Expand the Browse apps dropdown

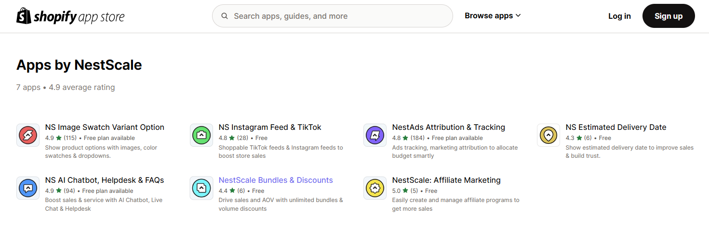click(493, 16)
